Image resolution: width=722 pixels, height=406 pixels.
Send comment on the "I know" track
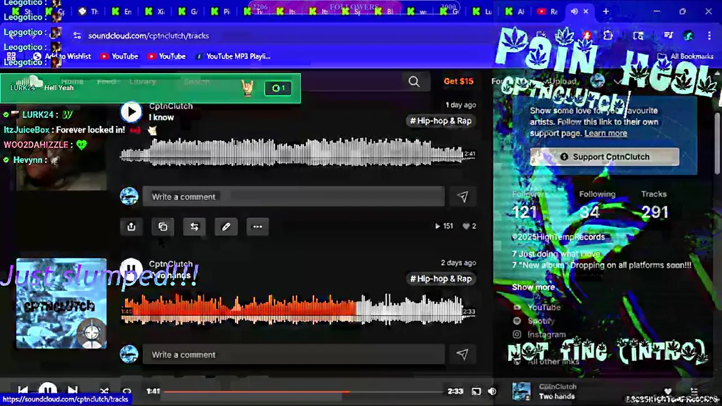[x=463, y=197]
